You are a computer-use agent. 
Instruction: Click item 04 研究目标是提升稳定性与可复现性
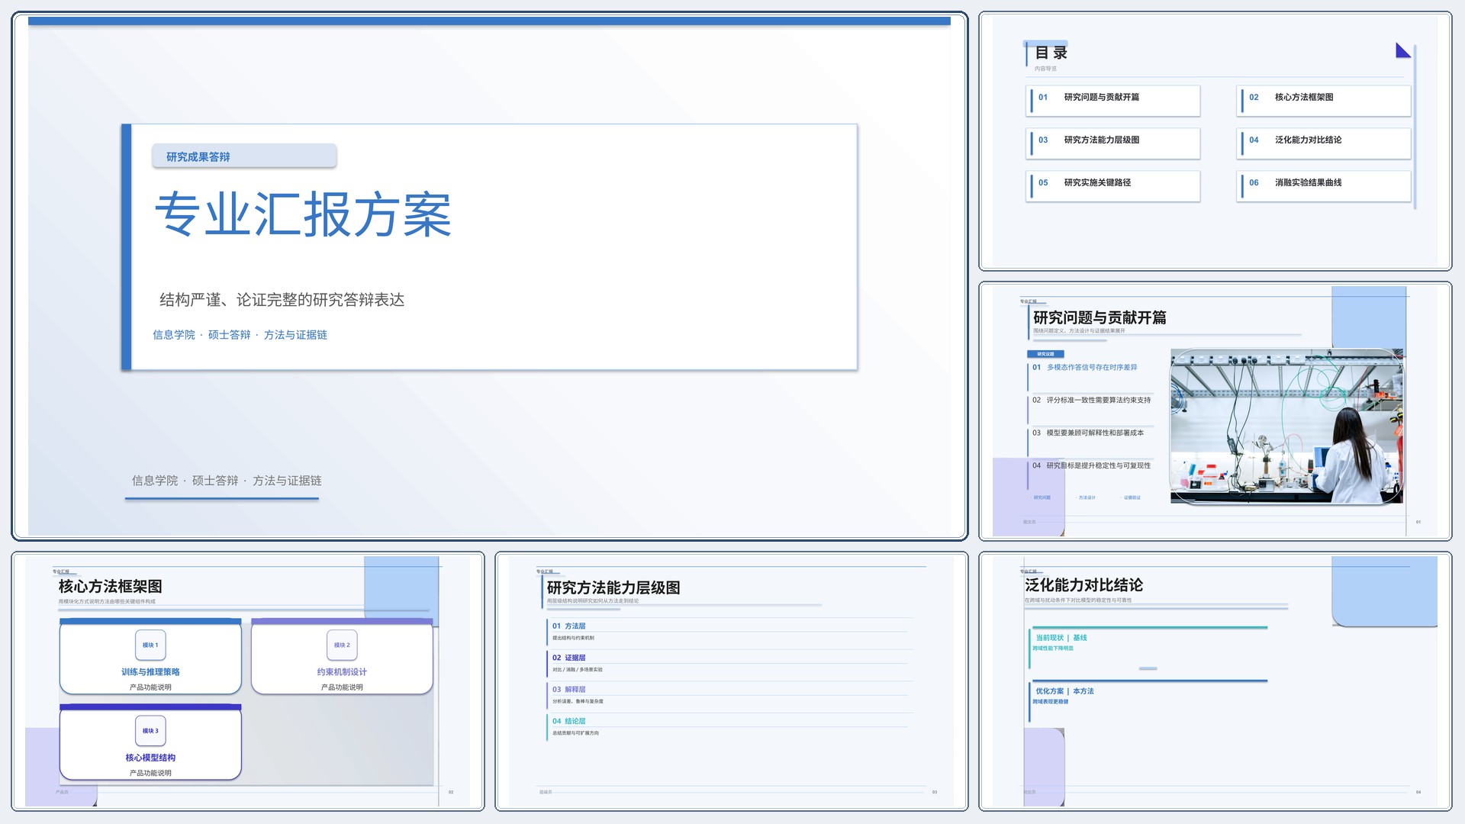coord(1091,465)
